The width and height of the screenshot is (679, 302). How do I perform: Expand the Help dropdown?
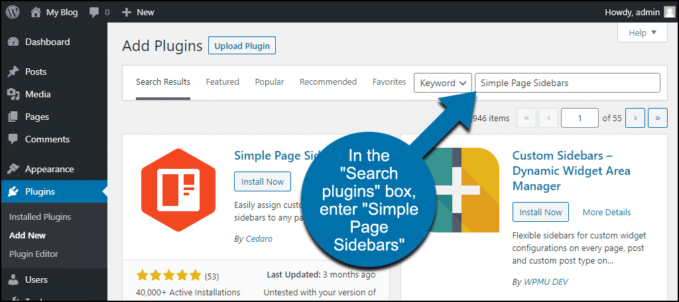point(643,32)
